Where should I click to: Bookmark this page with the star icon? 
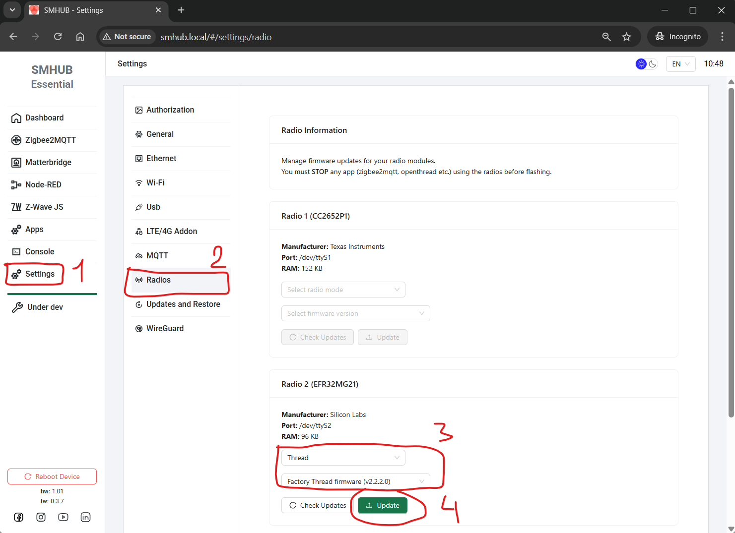click(x=626, y=37)
